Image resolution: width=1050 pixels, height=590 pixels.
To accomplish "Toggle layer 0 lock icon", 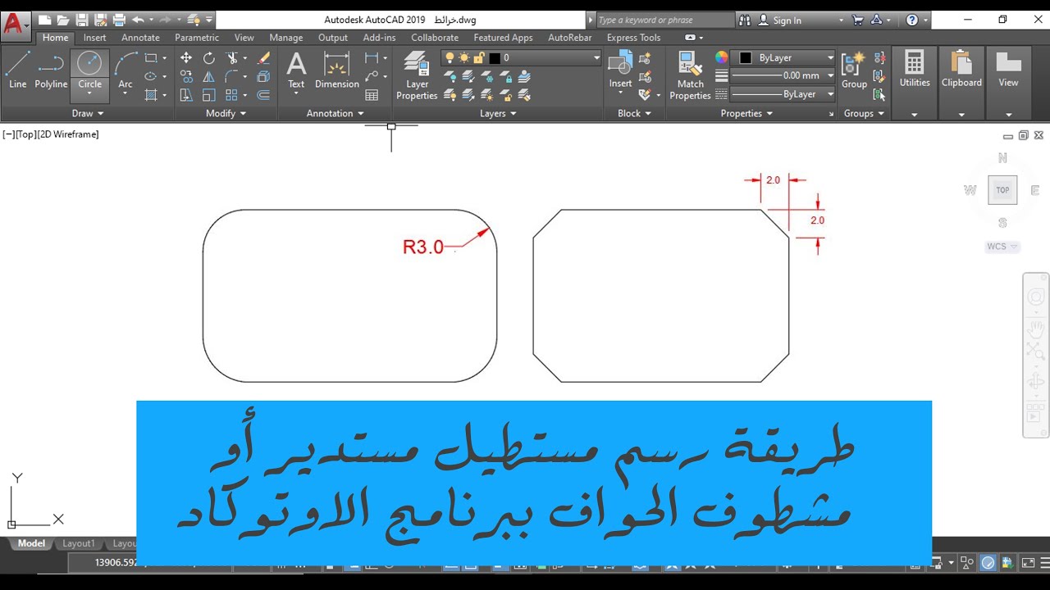I will [478, 57].
